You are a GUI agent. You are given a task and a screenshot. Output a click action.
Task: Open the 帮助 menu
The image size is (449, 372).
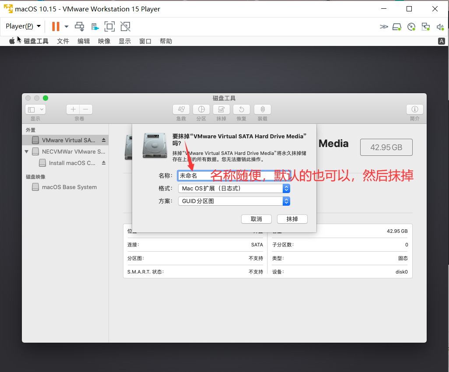coord(166,41)
